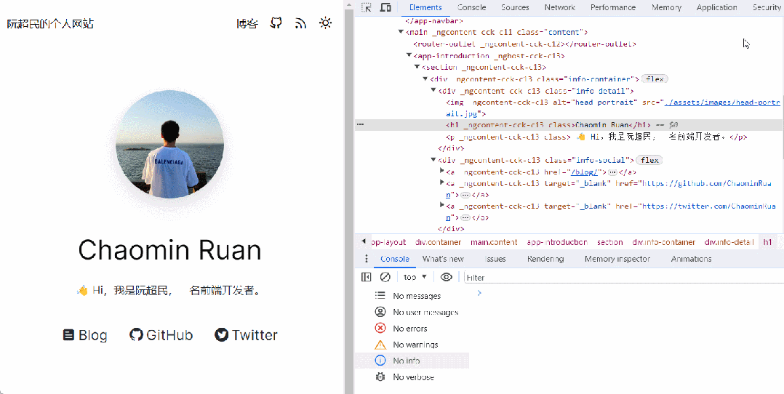This screenshot has height=394, width=784.
Task: Select the div.info-detail breadcrumb
Action: pos(729,242)
